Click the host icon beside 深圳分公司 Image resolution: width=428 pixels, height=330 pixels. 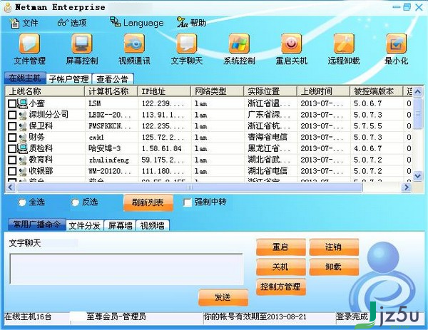click(x=23, y=115)
